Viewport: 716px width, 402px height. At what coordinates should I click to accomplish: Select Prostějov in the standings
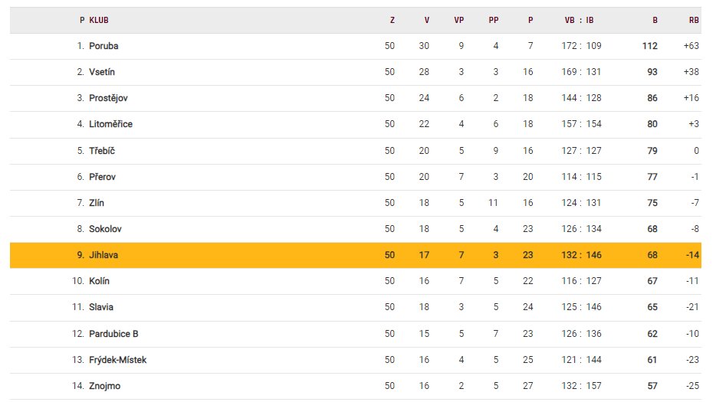pyautogui.click(x=107, y=98)
